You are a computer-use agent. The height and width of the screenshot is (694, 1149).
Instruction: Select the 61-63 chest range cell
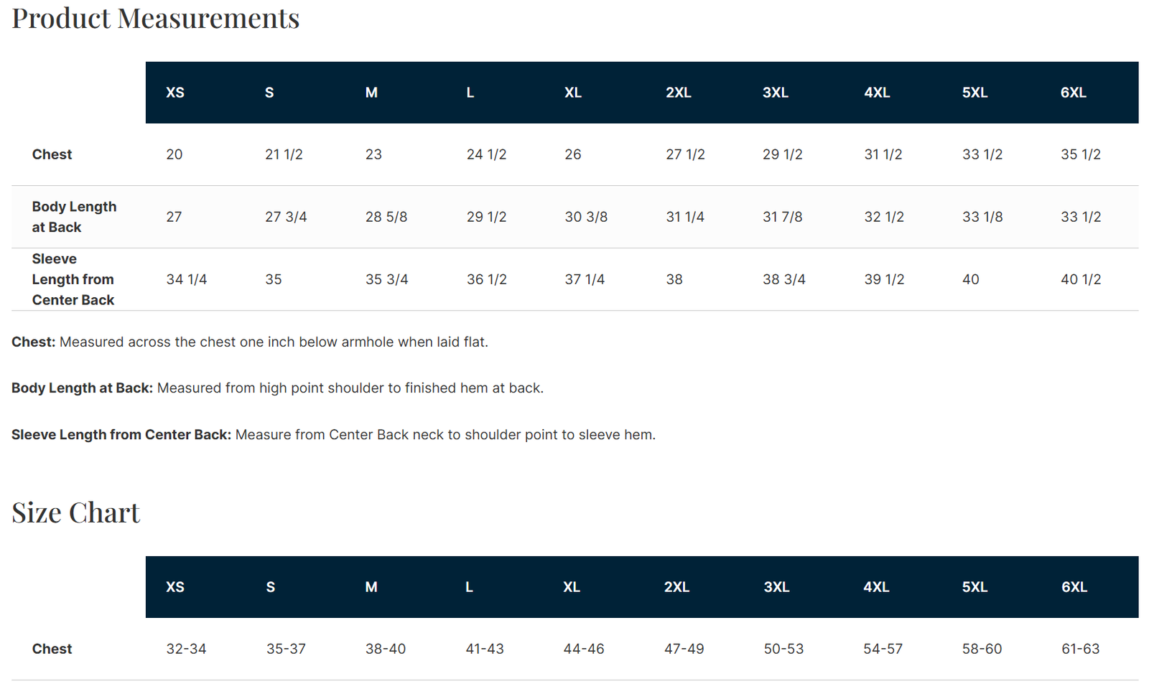[x=1080, y=649]
